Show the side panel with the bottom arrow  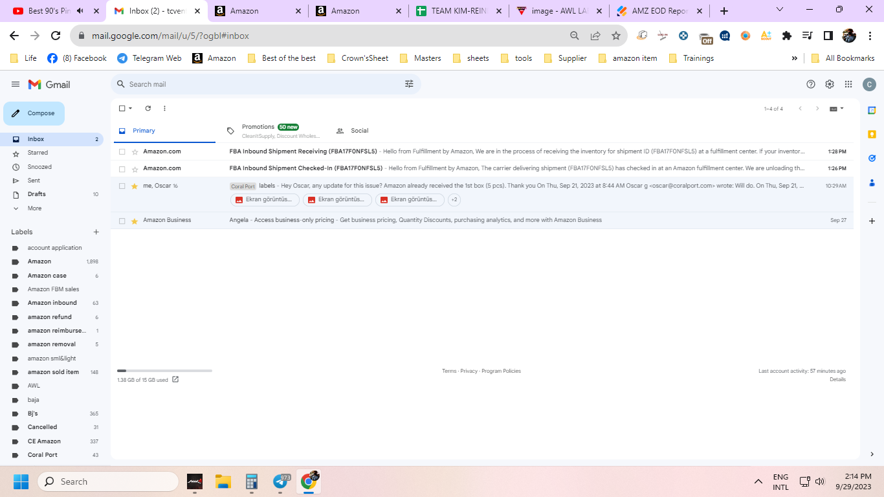pyautogui.click(x=872, y=454)
